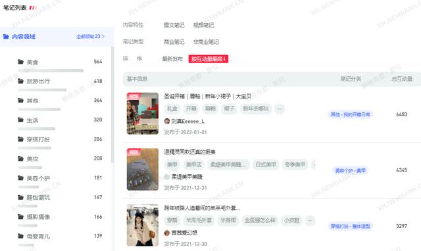Click the 摄影摄像 folder icon
421x251 pixels.
[x=20, y=216]
